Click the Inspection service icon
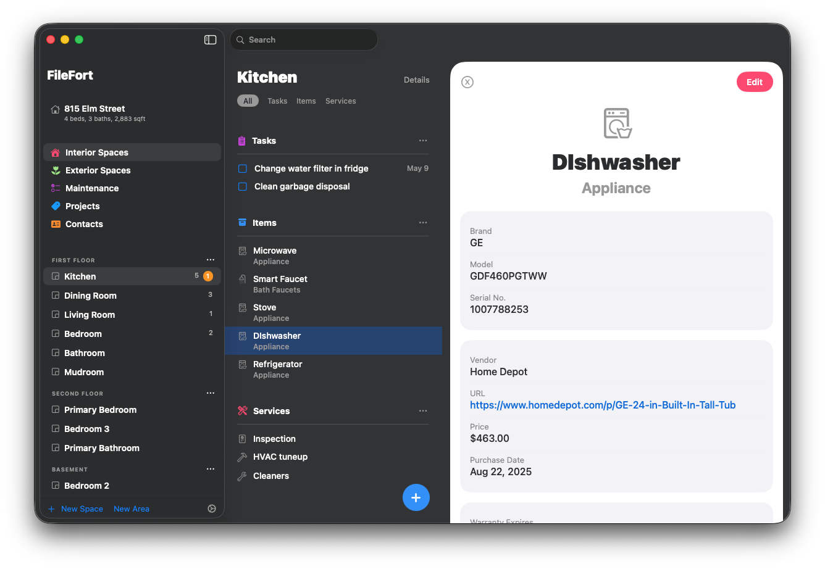 (x=243, y=439)
